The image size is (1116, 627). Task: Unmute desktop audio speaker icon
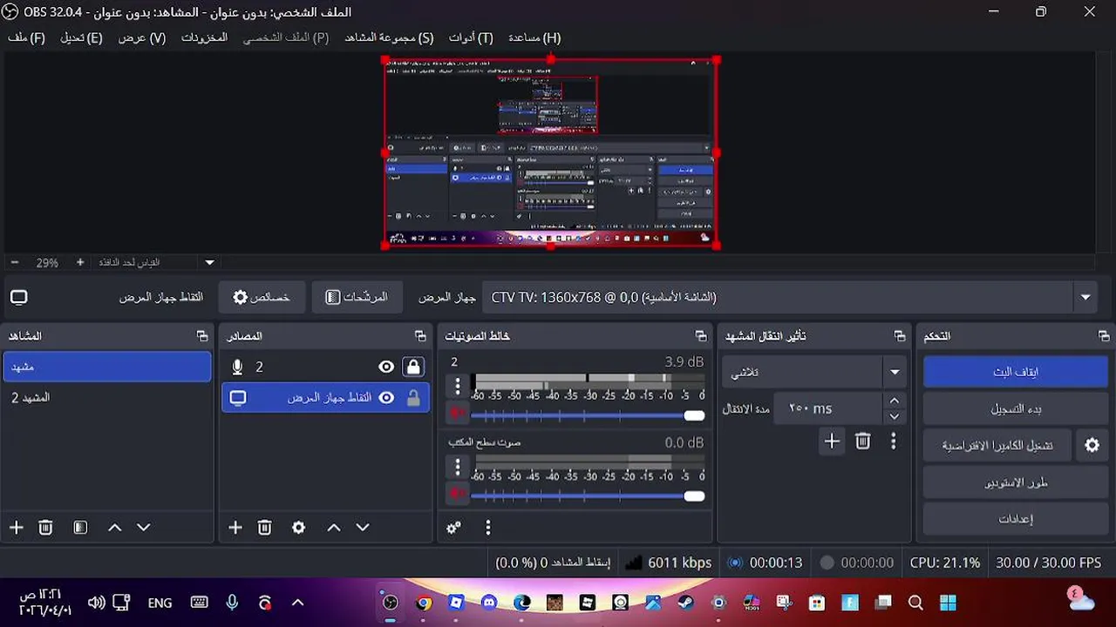point(457,494)
